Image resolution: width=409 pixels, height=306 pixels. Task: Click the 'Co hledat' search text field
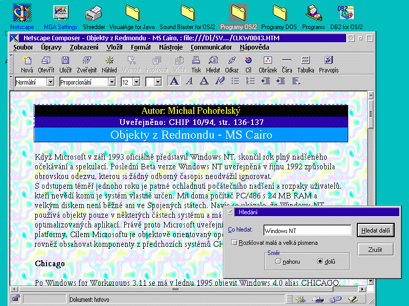307,231
